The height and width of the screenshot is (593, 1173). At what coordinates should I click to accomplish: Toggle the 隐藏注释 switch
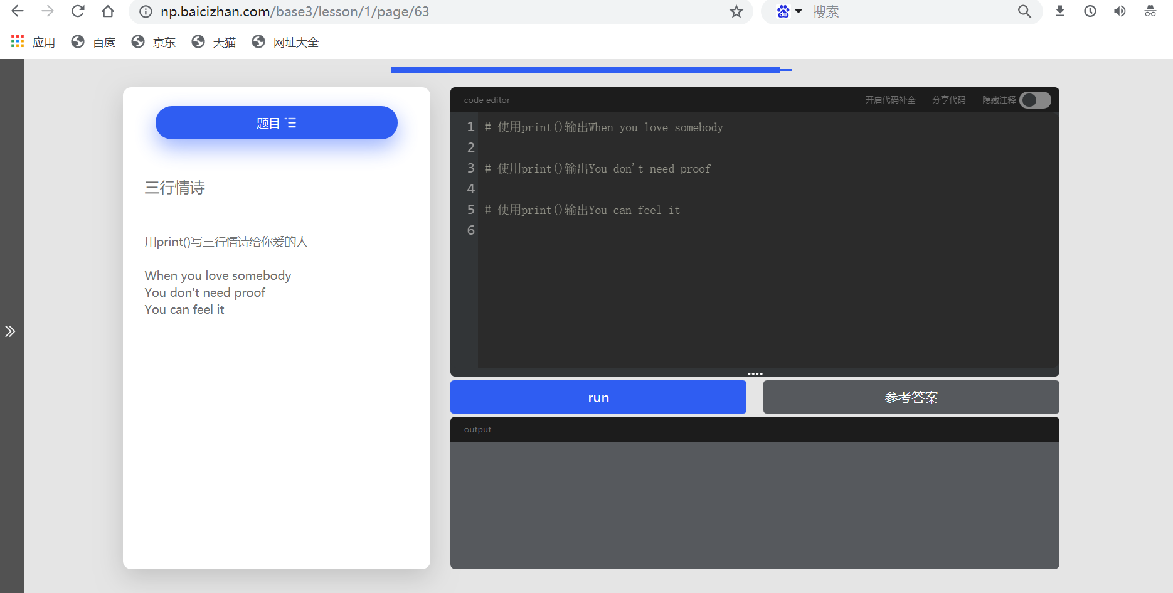coord(1035,100)
